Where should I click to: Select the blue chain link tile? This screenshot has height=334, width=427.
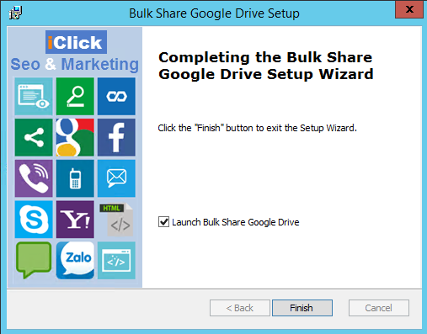point(116,96)
